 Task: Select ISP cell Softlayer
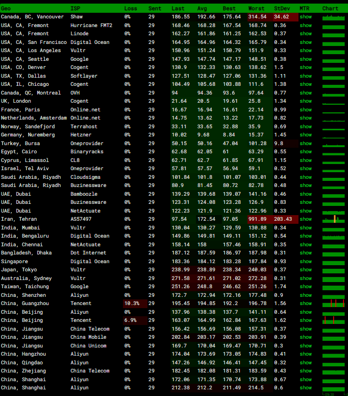84,76
